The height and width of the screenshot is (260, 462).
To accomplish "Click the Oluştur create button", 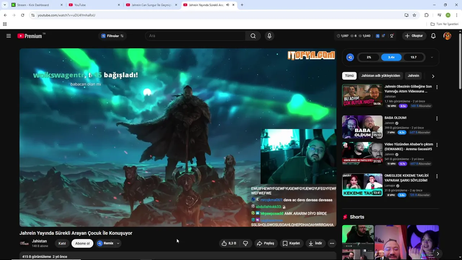I will point(414,36).
